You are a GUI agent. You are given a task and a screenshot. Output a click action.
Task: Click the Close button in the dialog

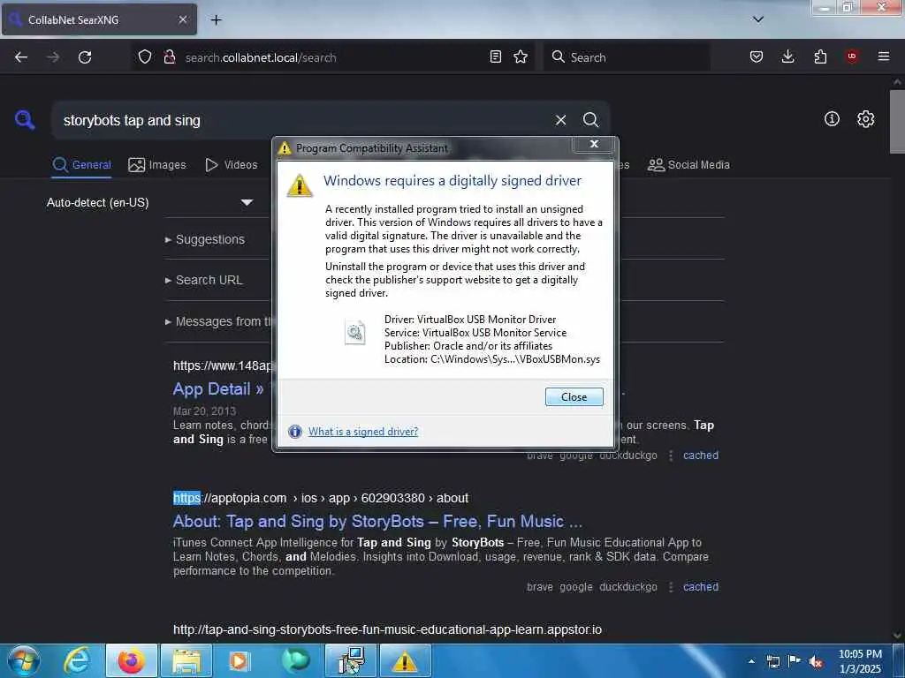pos(574,396)
